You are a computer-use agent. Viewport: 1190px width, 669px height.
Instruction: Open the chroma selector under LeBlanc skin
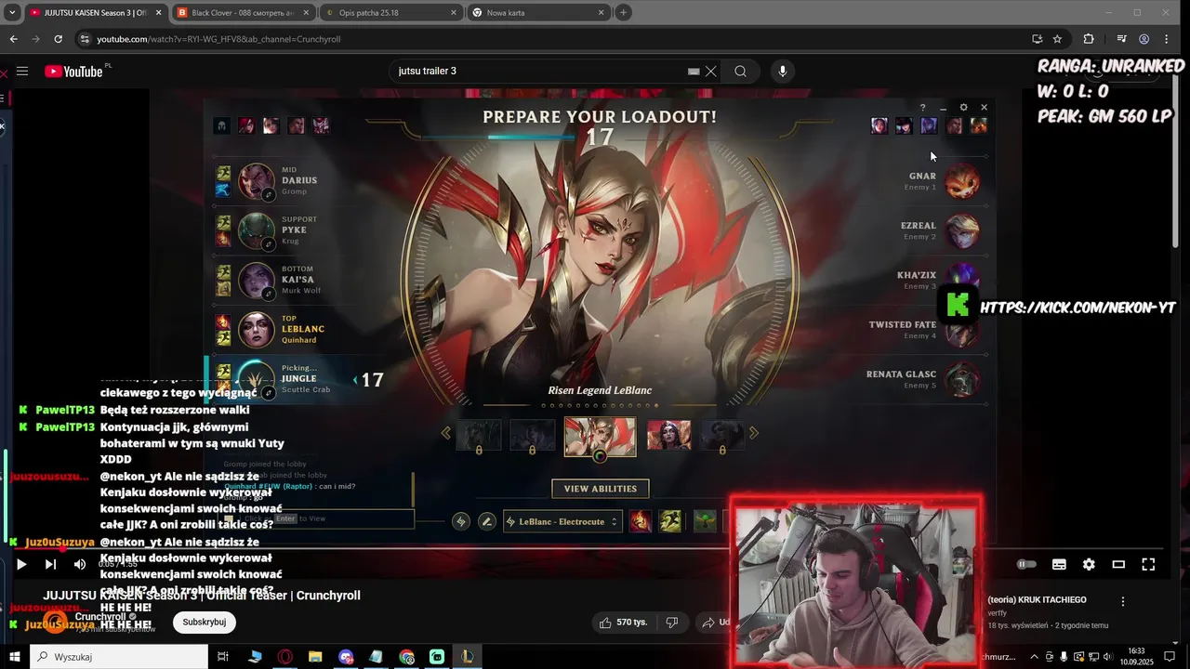coord(600,455)
